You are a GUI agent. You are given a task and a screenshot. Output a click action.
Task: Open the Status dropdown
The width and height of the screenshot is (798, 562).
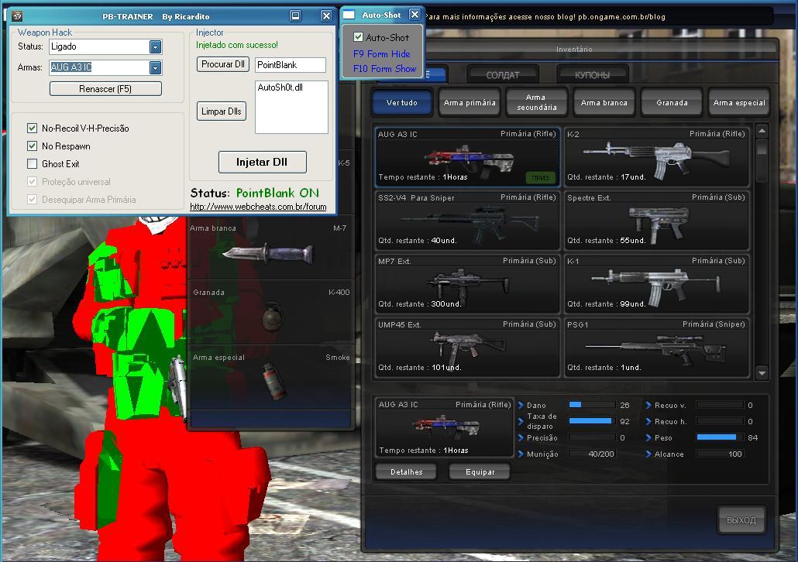coord(155,47)
